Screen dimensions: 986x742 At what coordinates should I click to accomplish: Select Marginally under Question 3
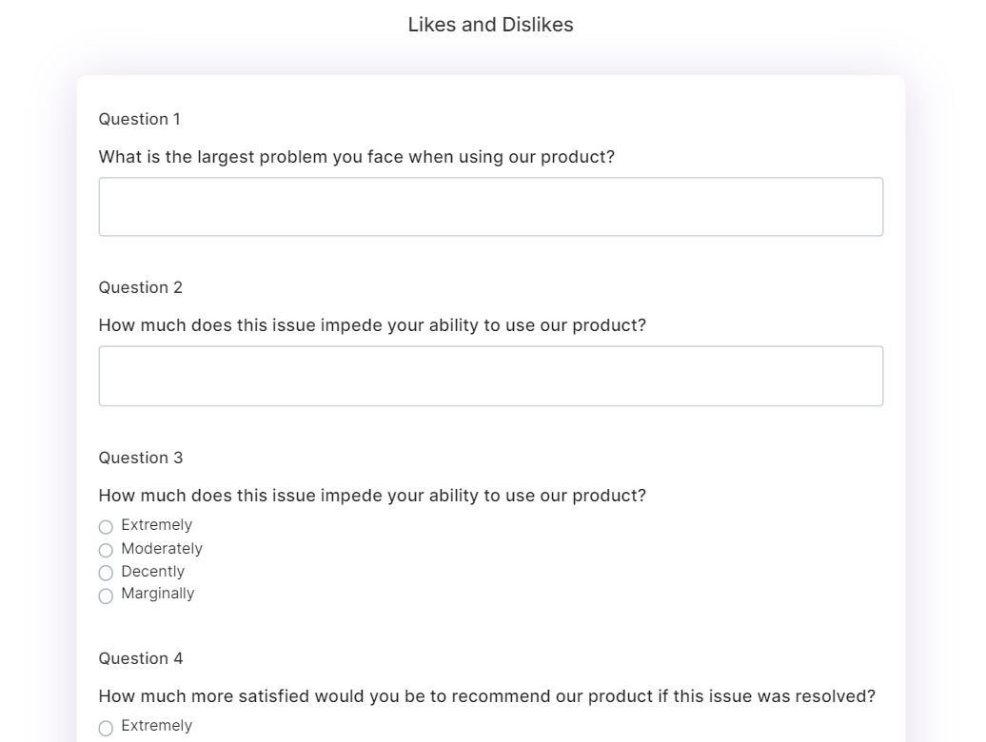(106, 596)
